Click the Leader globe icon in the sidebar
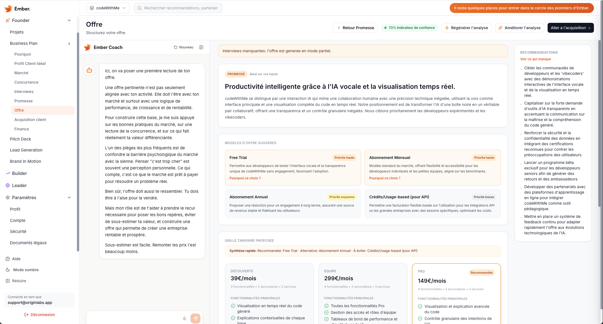This screenshot has height=324, width=603. (x=8, y=185)
